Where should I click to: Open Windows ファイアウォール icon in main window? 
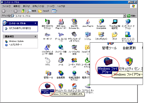47,86
